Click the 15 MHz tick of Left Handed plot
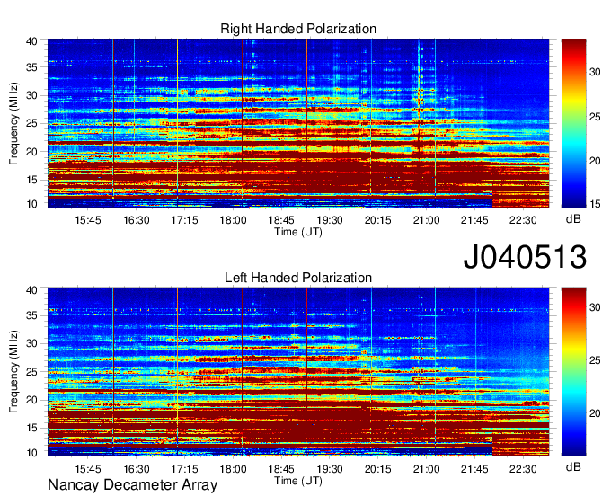611x496 pixels. click(31, 428)
